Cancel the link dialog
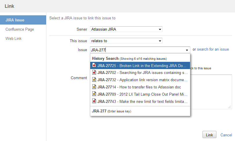235x141 pixels. (226, 135)
